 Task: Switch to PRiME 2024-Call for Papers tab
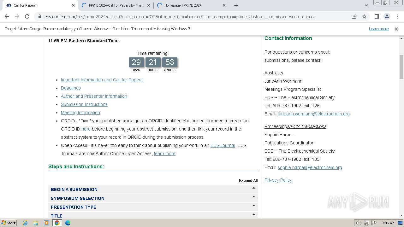[116, 5]
